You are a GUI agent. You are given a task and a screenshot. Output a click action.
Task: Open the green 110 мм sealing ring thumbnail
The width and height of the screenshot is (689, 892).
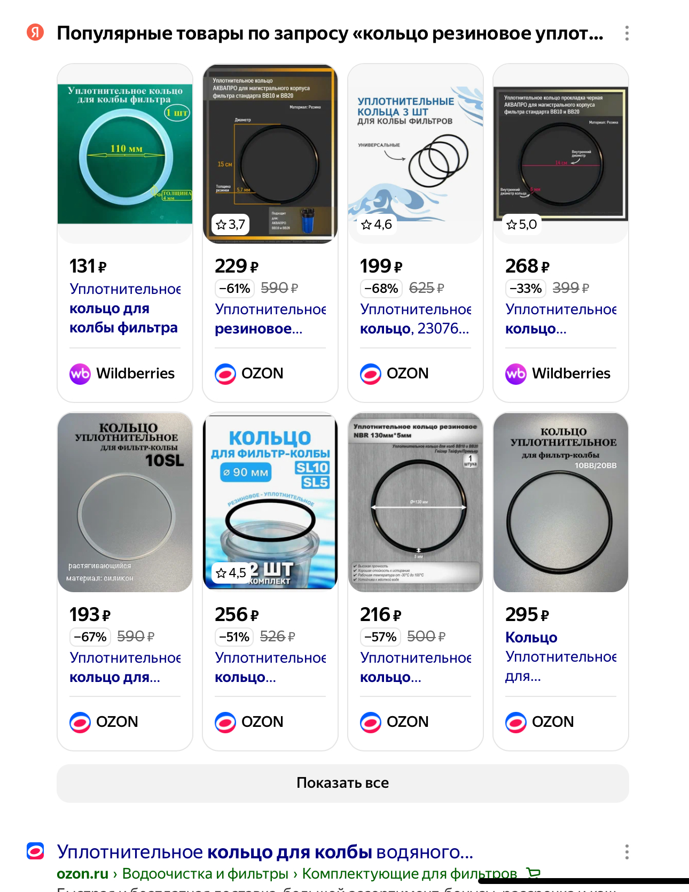(x=125, y=154)
